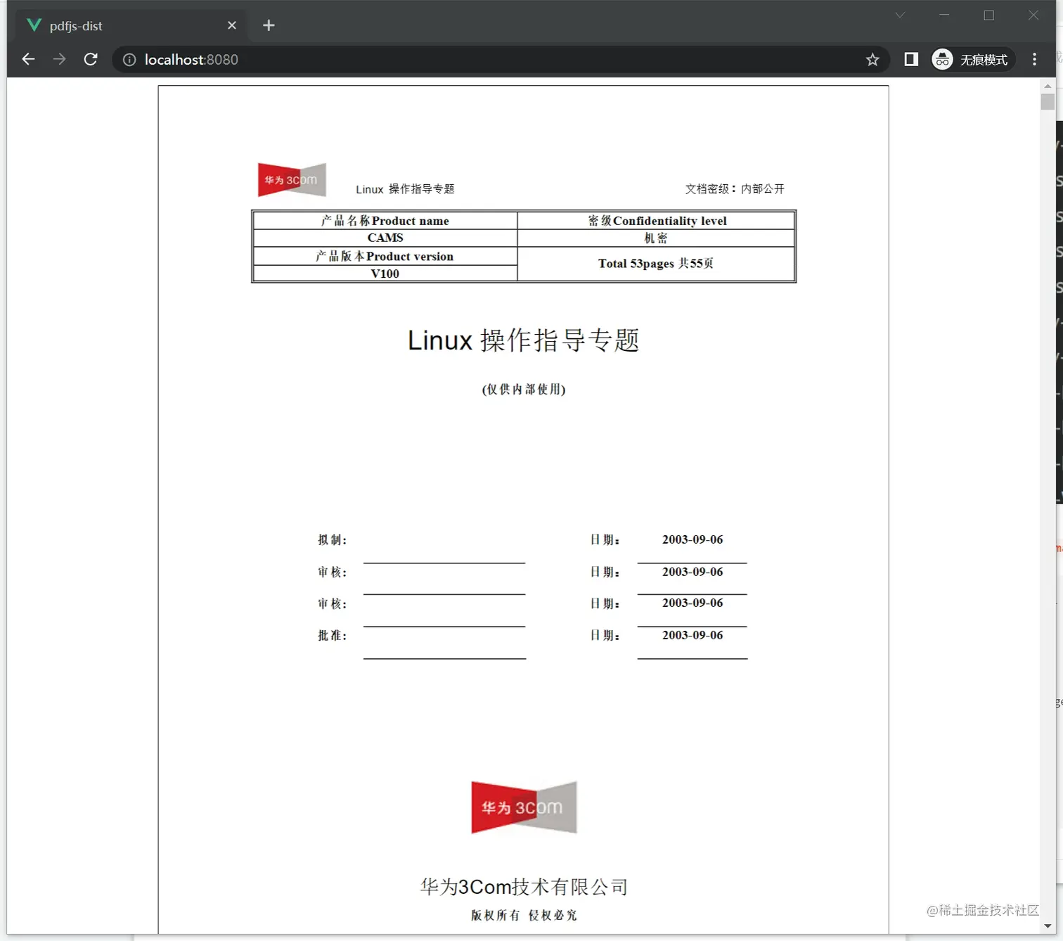The height and width of the screenshot is (941, 1063).
Task: Maximize the browser window
Action: (989, 15)
